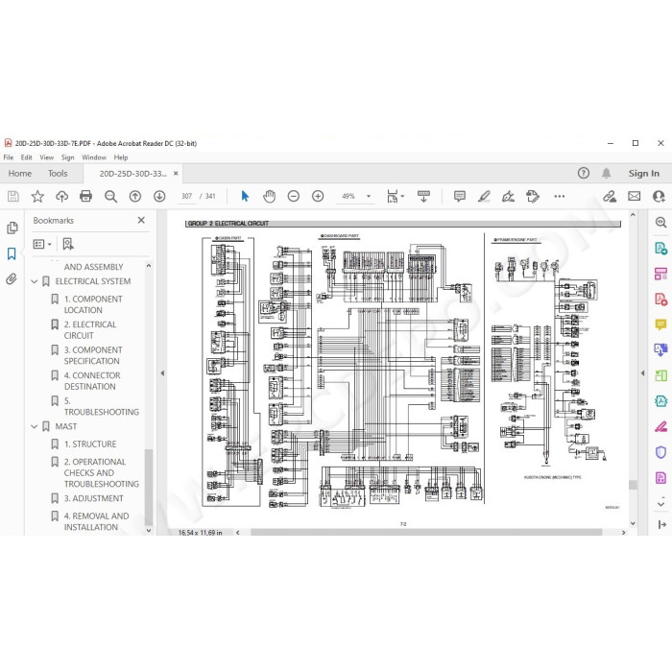The height and width of the screenshot is (672, 672).
Task: Open search tool in right pane
Action: pos(660,222)
